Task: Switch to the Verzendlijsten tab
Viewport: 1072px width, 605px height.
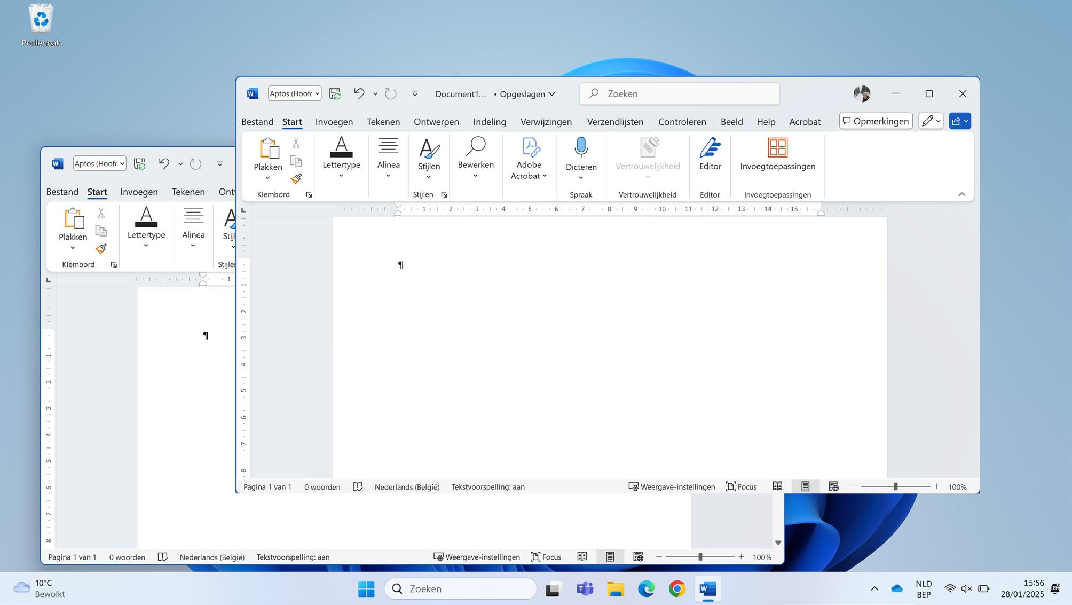Action: coord(615,122)
